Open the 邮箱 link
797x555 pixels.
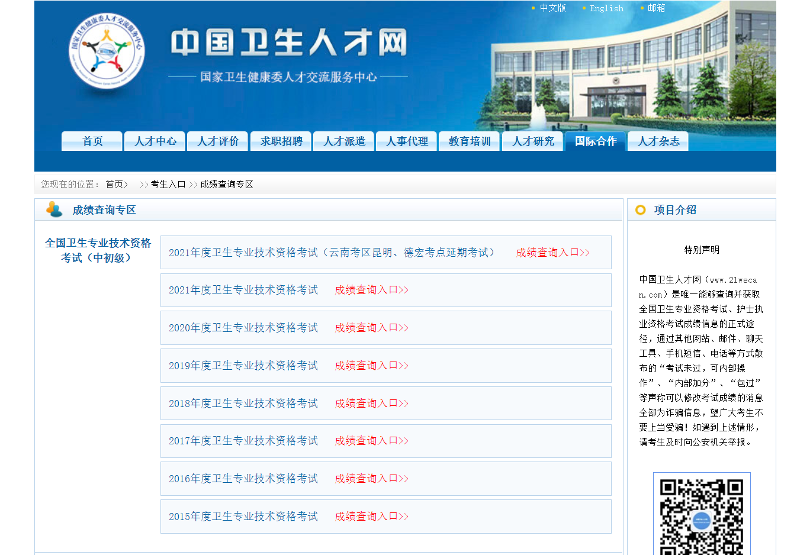pos(656,8)
